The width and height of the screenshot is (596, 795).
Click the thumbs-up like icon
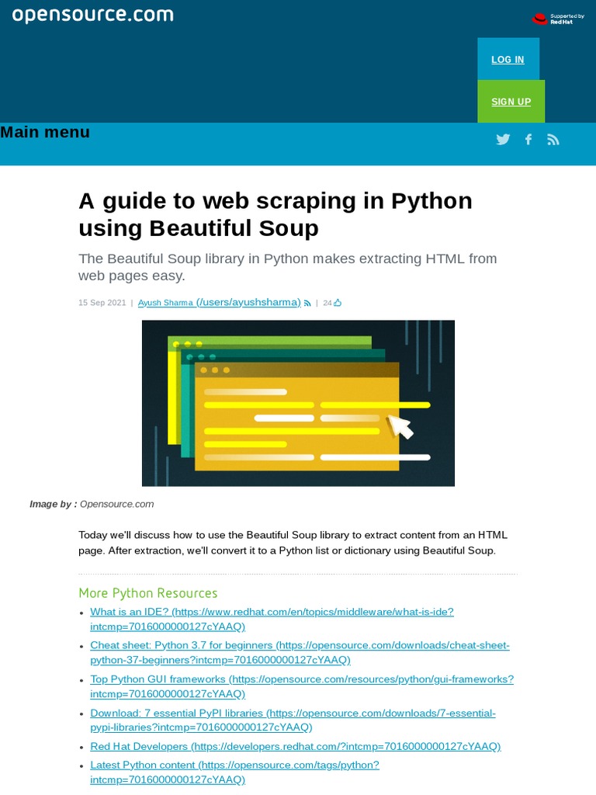point(338,303)
